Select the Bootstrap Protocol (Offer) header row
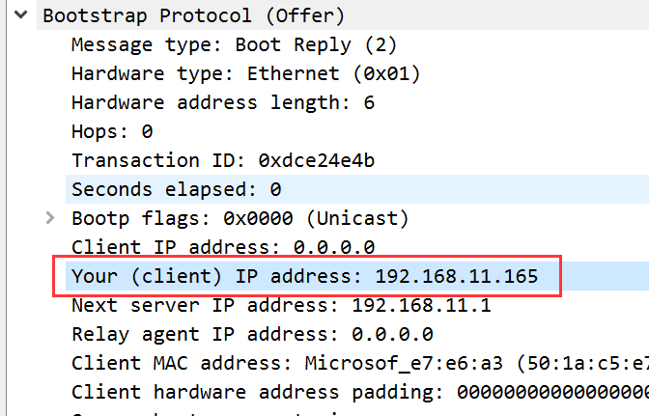Viewport: 649px width, 416px height. [x=193, y=15]
